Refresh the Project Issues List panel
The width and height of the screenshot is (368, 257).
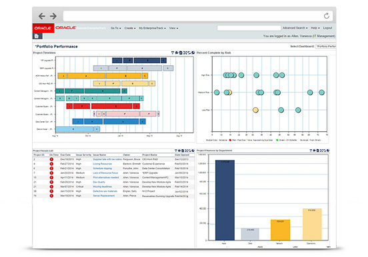click(189, 150)
